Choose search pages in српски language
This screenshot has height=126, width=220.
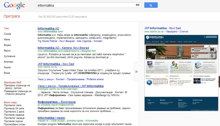click(x=17, y=87)
